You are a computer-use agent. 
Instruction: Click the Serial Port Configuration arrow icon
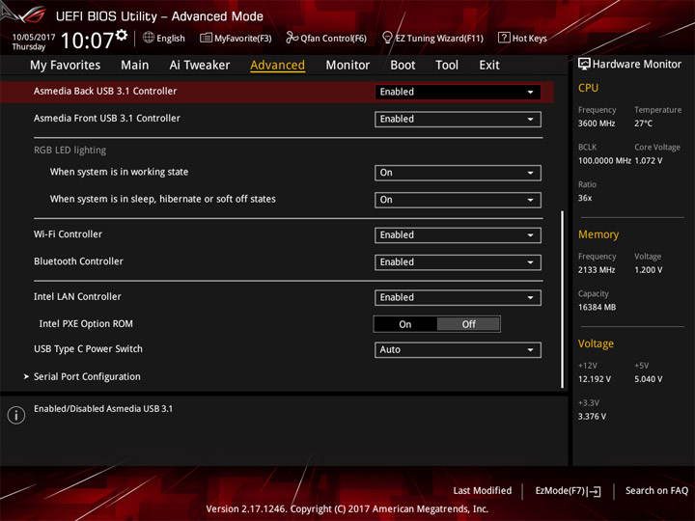point(26,376)
